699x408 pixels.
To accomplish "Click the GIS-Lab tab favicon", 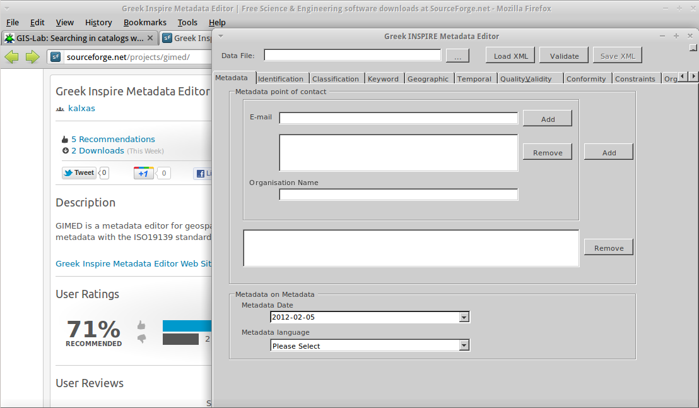I will coord(9,38).
